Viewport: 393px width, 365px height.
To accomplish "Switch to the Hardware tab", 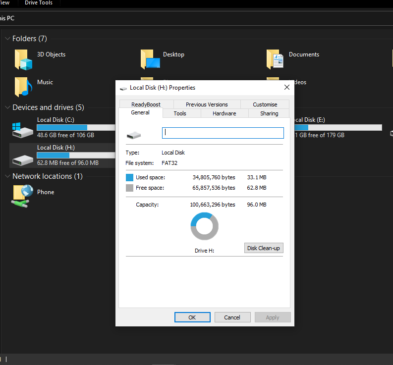I will click(225, 113).
